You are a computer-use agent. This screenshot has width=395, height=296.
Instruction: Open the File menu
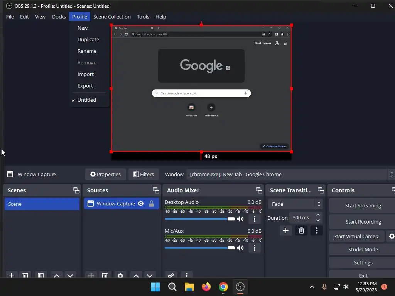10,17
